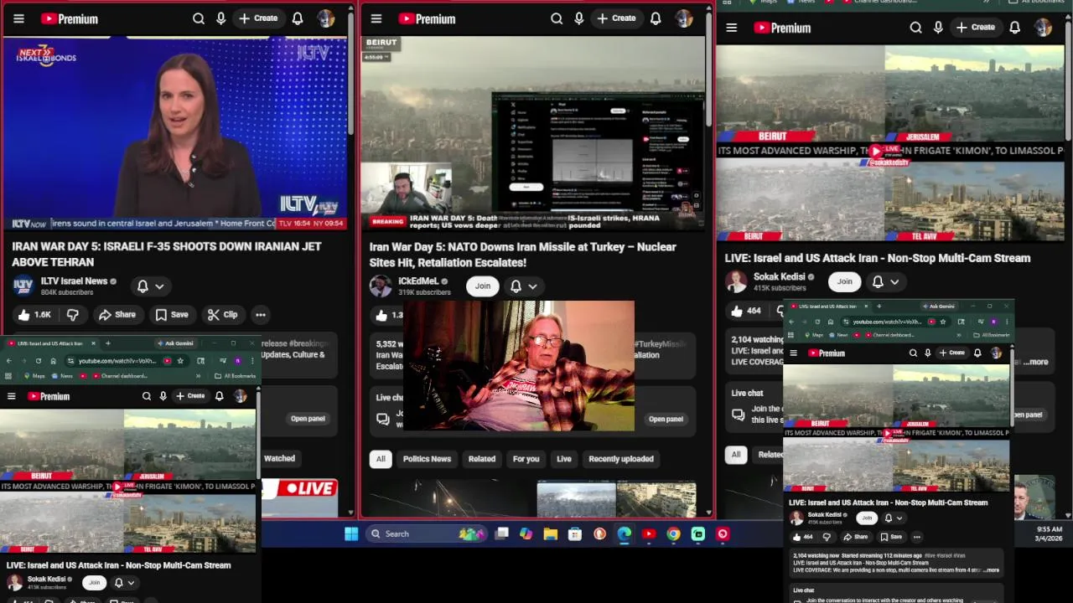This screenshot has width=1073, height=603.
Task: Open File Explorer from taskbar
Action: 550,533
